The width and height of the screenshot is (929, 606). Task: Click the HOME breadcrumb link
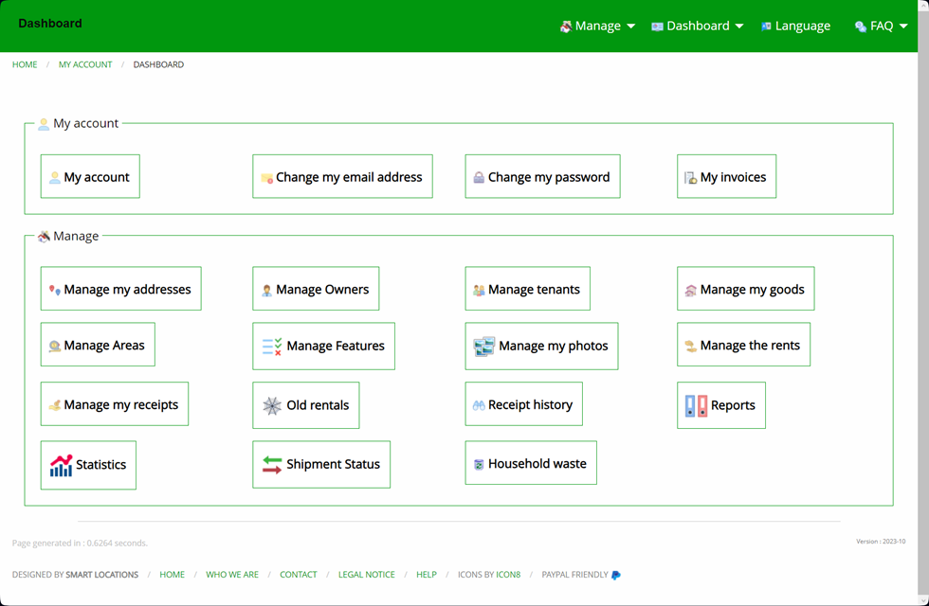(x=25, y=64)
